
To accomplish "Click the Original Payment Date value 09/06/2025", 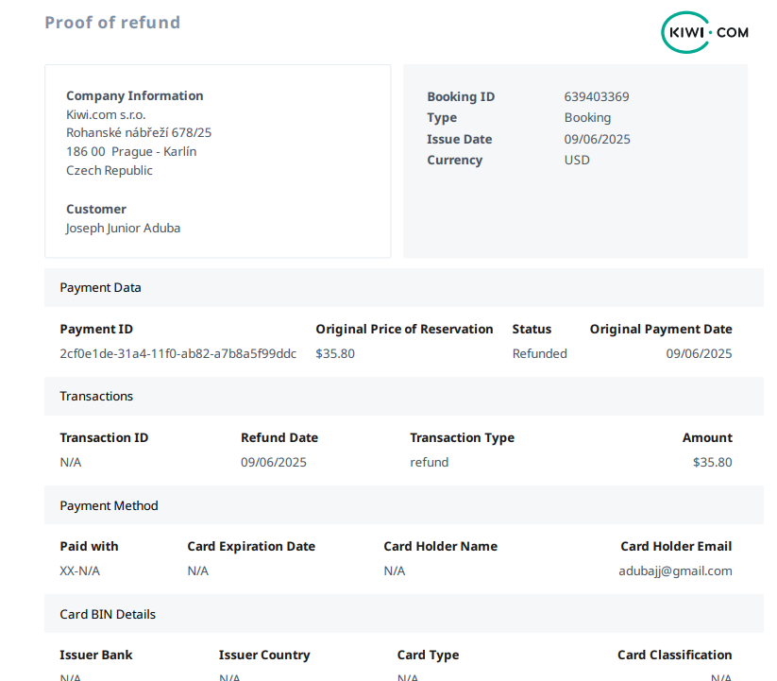I will point(699,354).
